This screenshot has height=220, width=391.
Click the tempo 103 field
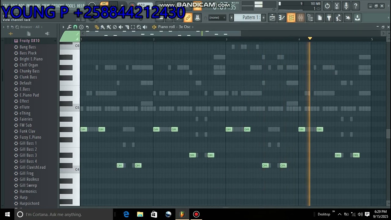(145, 6)
